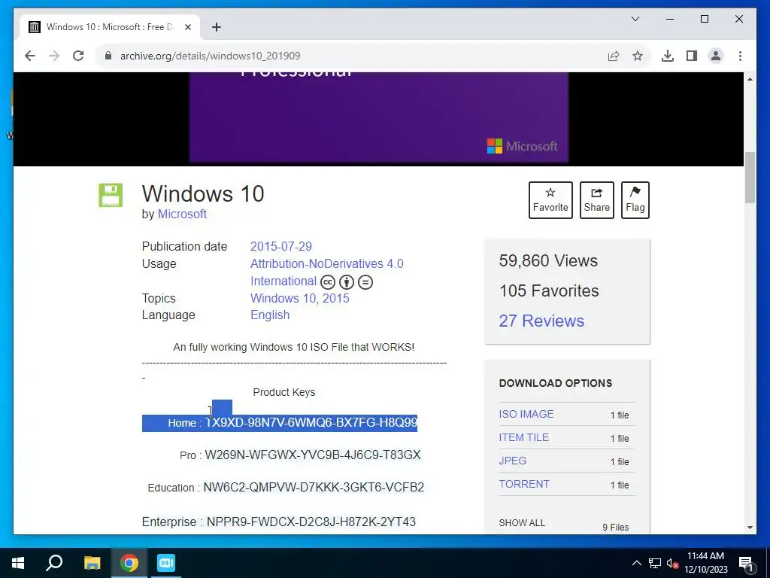
Task: Click the Microsoft purple banner image
Action: pos(379,117)
